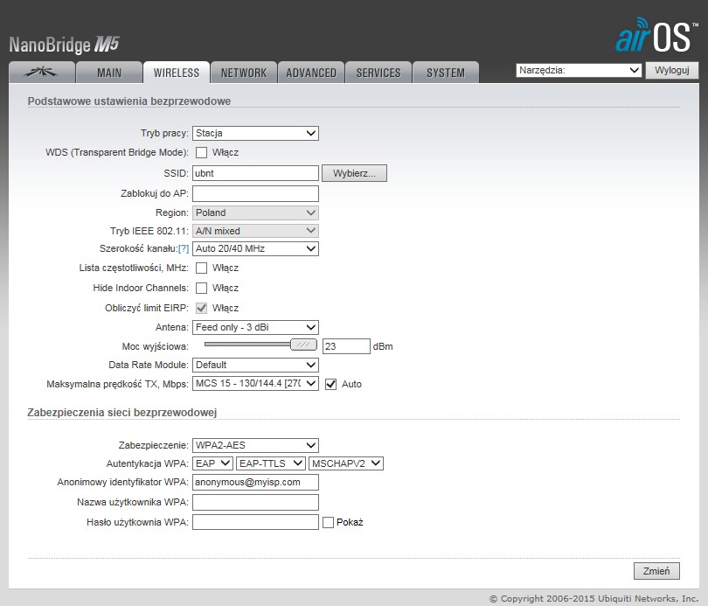The image size is (708, 606).
Task: Expand the Data Rate Module dropdown
Action: click(x=255, y=365)
